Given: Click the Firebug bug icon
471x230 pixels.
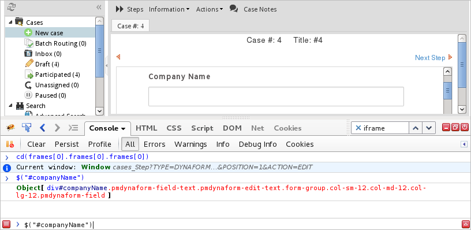Looking at the screenshot, I should [10, 128].
